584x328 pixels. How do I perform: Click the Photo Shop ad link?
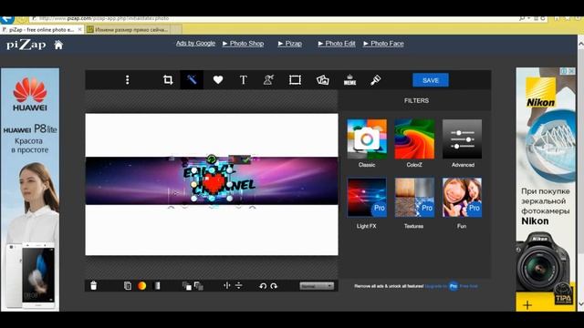pos(244,44)
